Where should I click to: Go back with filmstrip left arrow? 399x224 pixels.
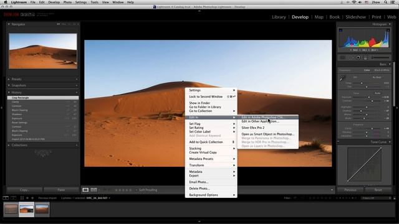click(x=27, y=198)
